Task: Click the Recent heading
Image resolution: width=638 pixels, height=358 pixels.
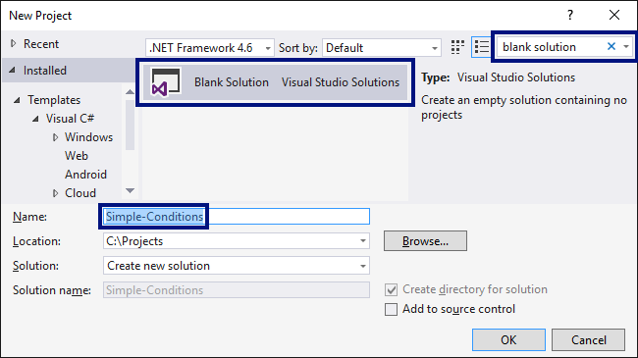Action: coord(41,43)
